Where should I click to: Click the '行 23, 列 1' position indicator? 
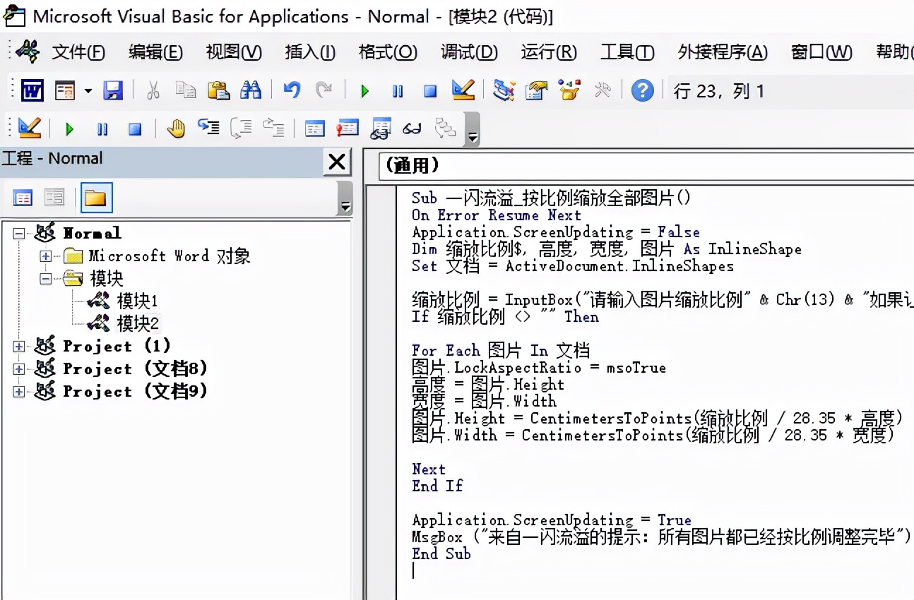point(719,91)
